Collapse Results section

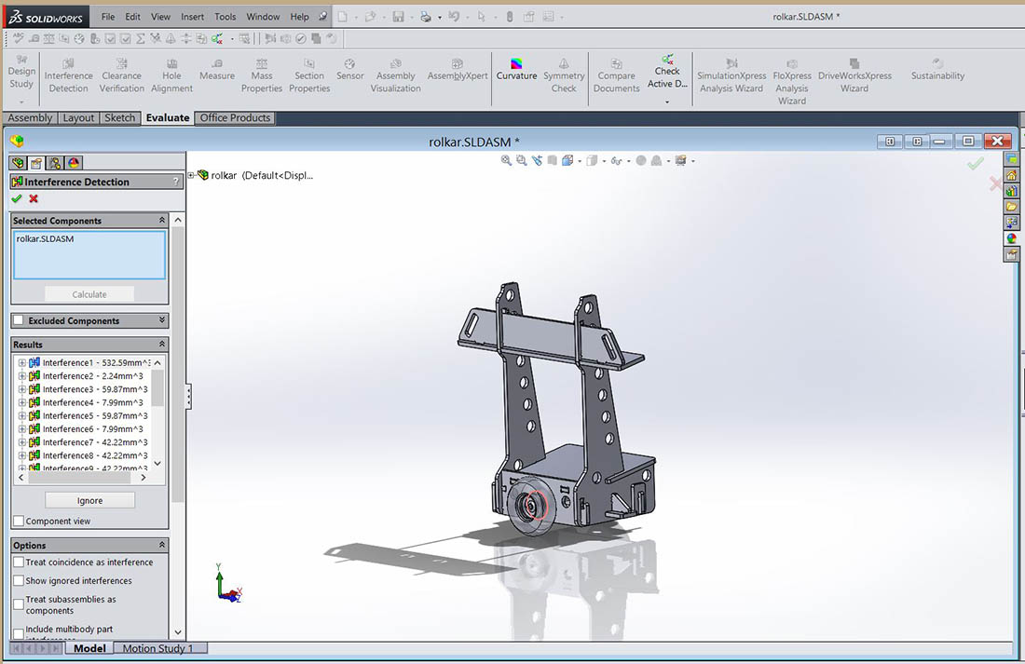coord(161,344)
